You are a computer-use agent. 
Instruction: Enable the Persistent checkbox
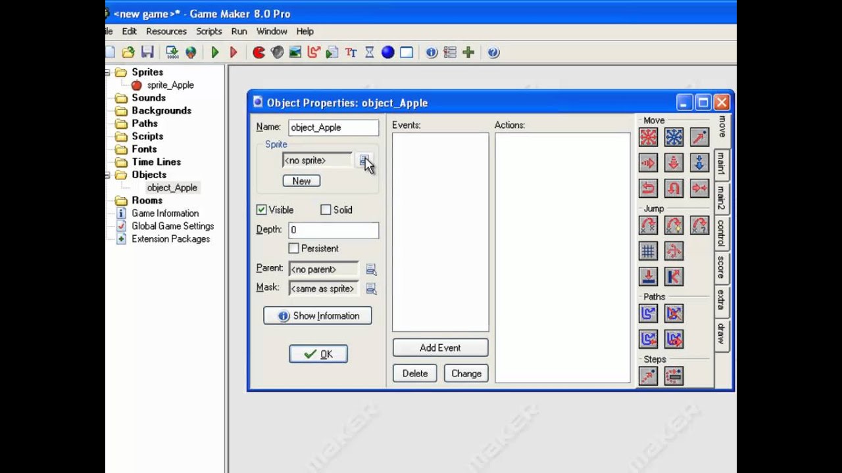point(294,248)
